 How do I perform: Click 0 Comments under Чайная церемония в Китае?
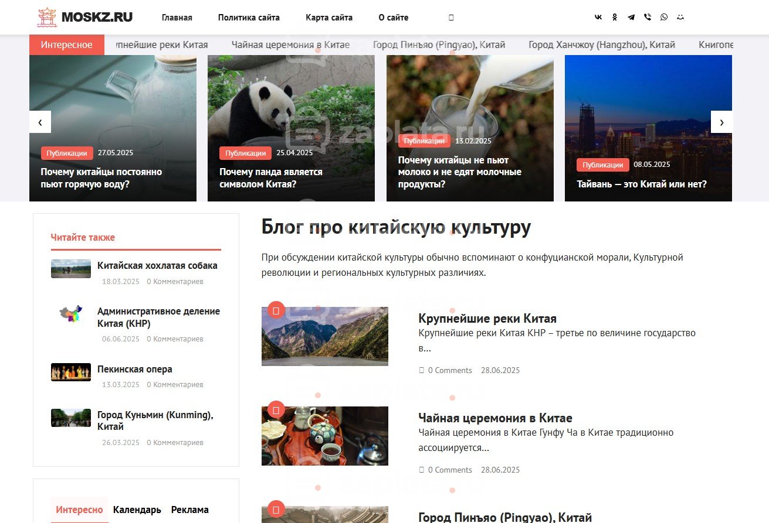[450, 470]
